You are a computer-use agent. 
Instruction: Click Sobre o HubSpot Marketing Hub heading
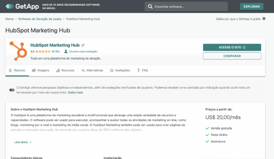34,110
